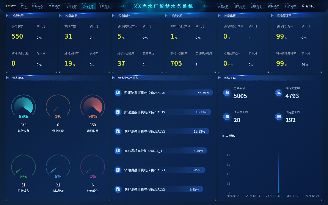Click the document icon next to 4793

tap(279, 92)
